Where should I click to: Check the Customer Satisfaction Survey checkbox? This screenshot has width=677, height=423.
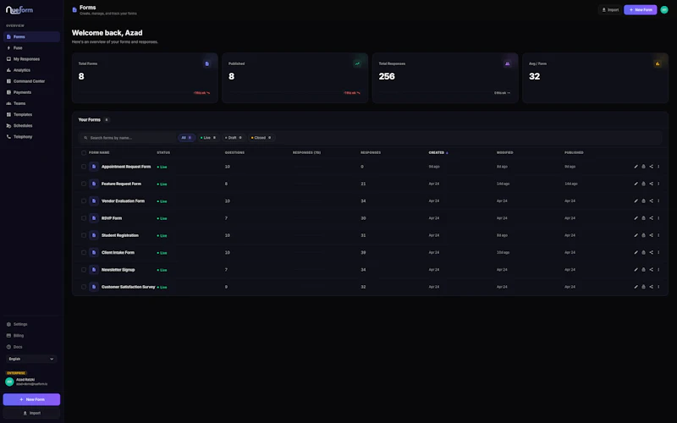84,287
